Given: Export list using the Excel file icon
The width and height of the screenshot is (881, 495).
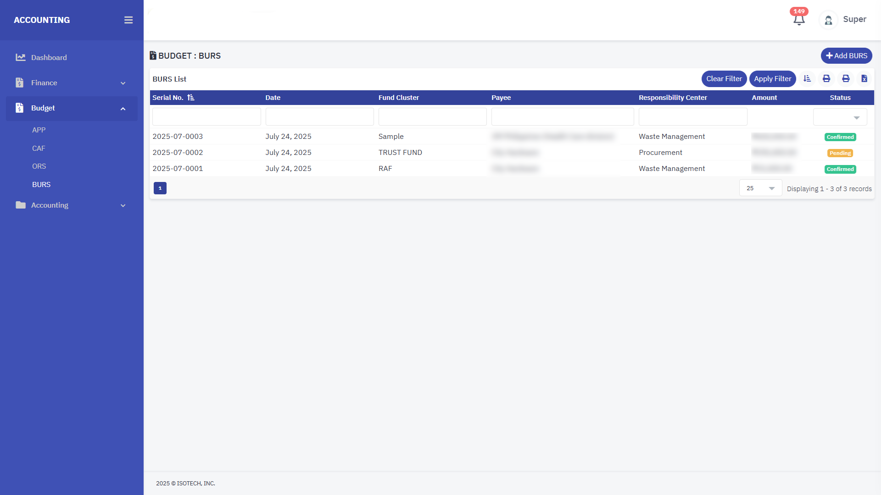Looking at the screenshot, I should 864,79.
